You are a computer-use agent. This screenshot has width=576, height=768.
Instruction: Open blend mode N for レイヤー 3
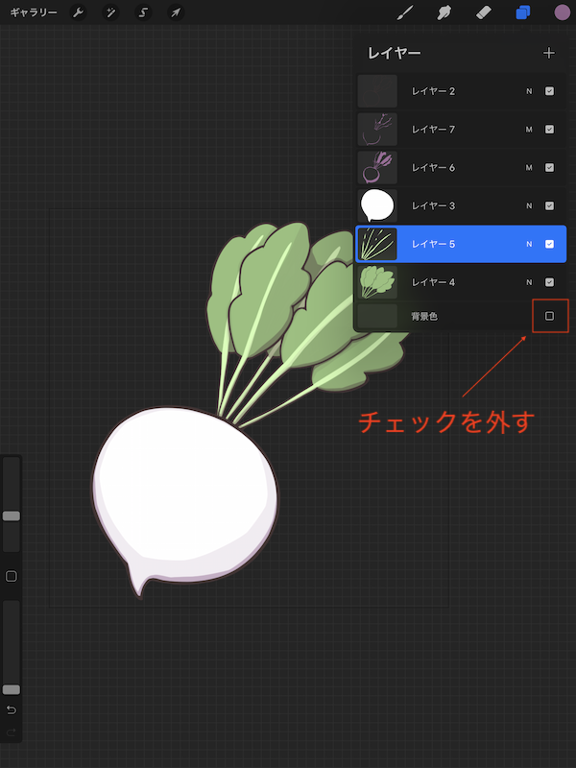[528, 205]
